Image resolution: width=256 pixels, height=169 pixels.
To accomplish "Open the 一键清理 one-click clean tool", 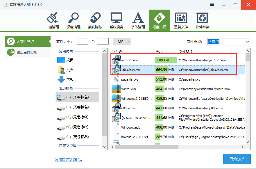I will (52, 20).
